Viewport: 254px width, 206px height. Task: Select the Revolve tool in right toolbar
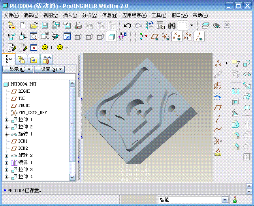point(247,74)
